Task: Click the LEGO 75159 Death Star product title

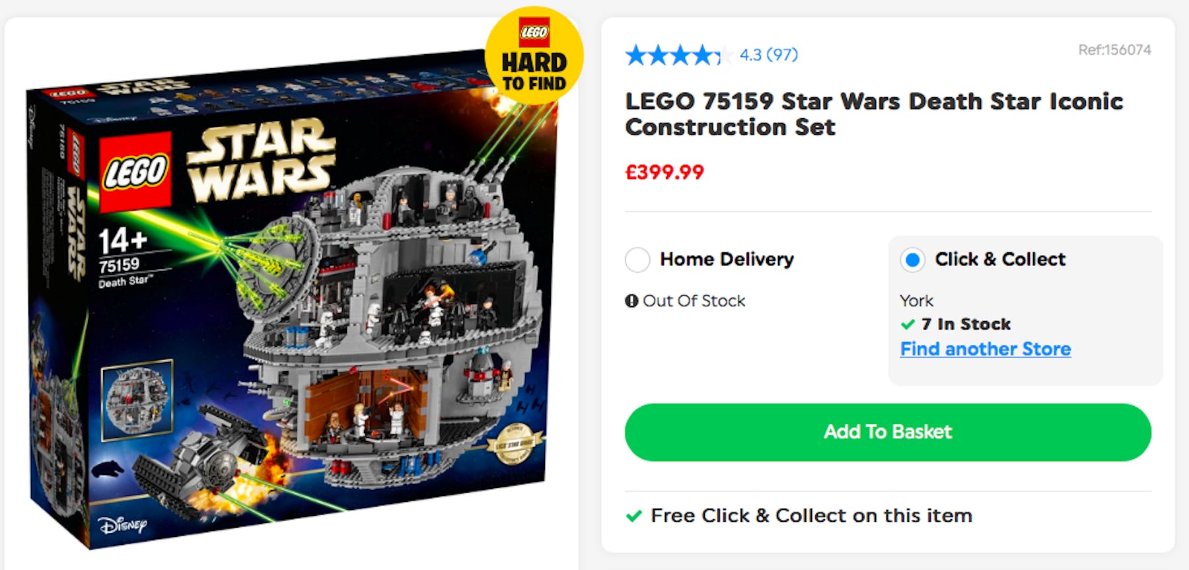Action: (873, 114)
